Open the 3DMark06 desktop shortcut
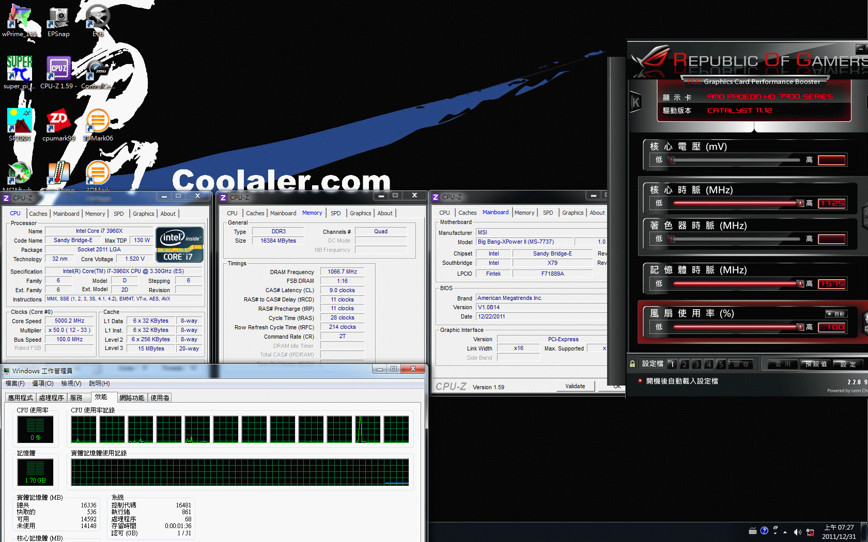The width and height of the screenshot is (868, 542). coord(98,124)
